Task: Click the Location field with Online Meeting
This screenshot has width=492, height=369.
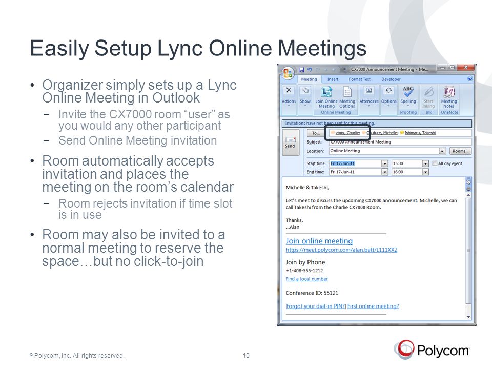Action: point(384,151)
